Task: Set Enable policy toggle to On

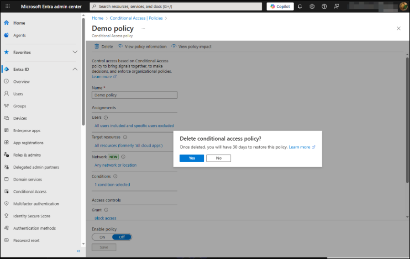Action: click(102, 237)
